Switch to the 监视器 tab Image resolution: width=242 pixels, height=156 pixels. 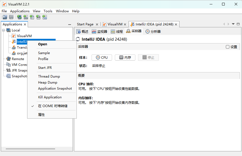(x=99, y=31)
